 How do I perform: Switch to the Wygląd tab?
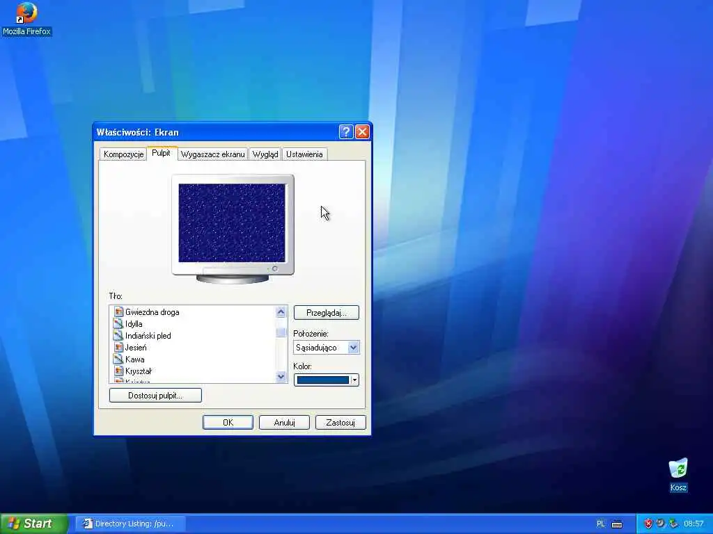click(265, 154)
